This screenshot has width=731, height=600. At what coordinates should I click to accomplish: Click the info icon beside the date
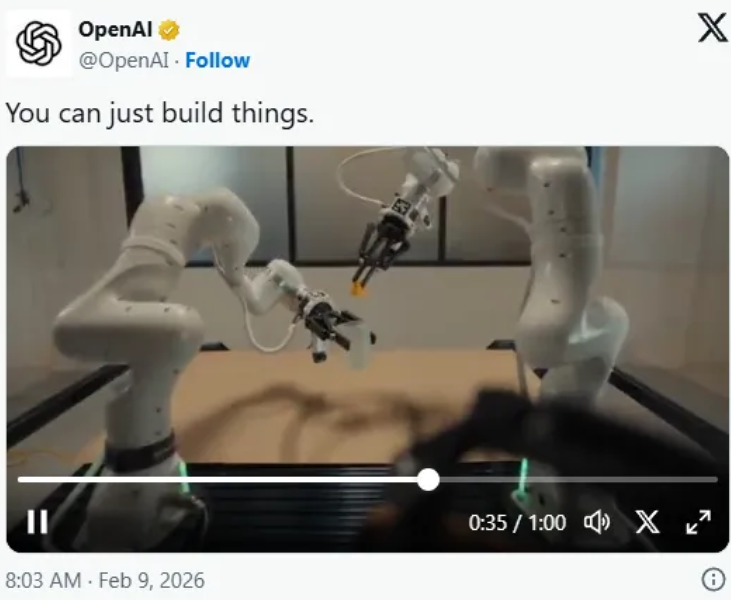point(713,580)
